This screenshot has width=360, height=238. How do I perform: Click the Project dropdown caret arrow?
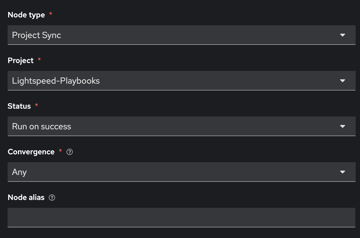pos(343,81)
